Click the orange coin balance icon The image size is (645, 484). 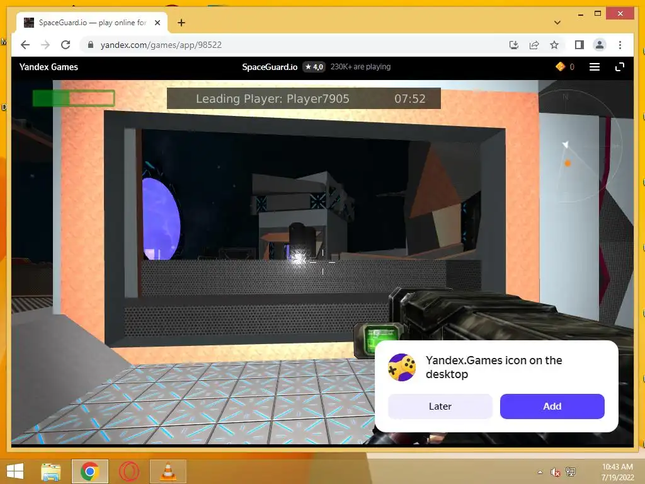coord(560,67)
